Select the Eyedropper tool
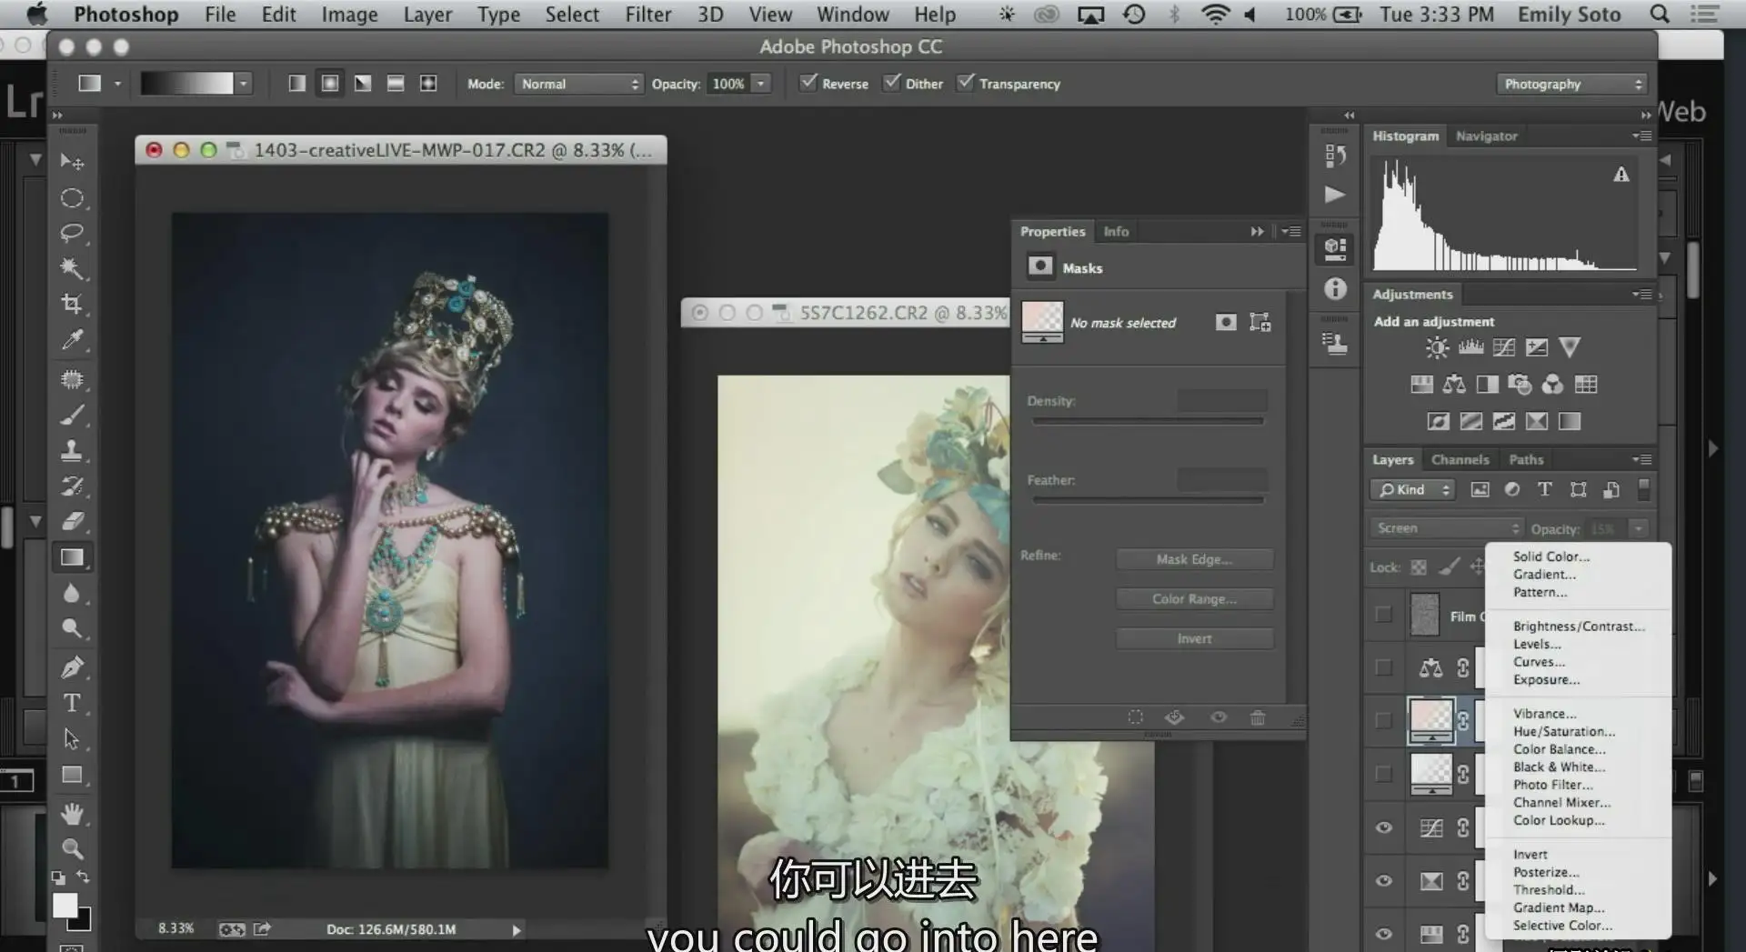 pos(72,340)
